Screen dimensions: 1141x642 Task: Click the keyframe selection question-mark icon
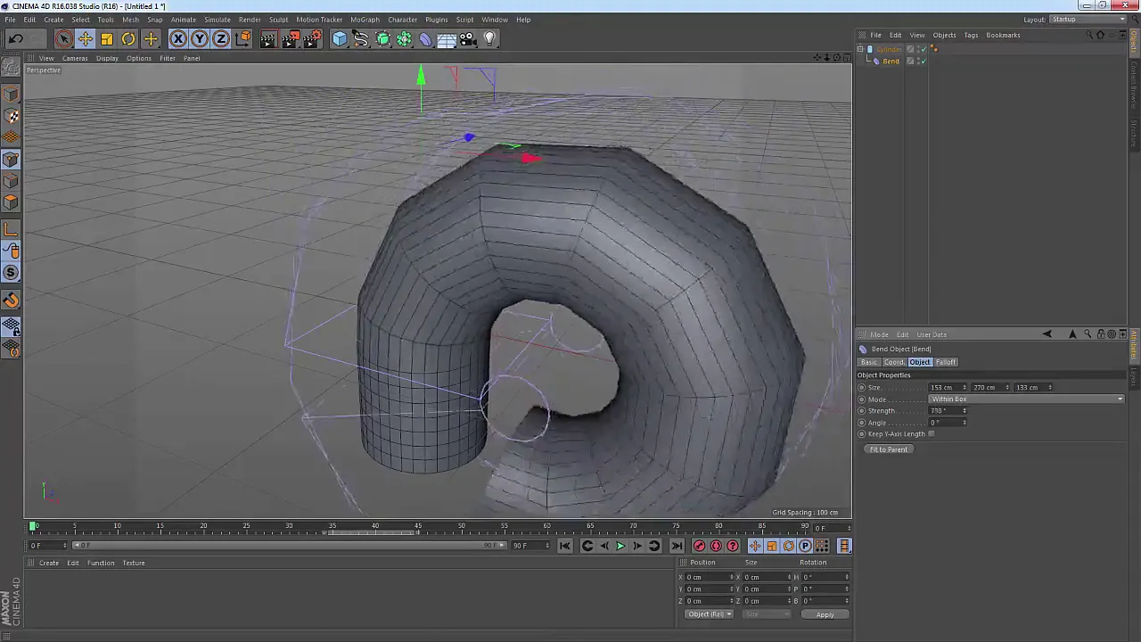tap(733, 546)
